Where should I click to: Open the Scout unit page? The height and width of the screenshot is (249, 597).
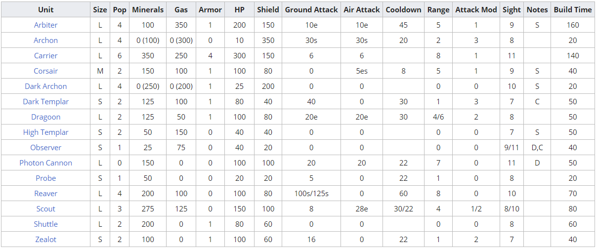(45, 209)
